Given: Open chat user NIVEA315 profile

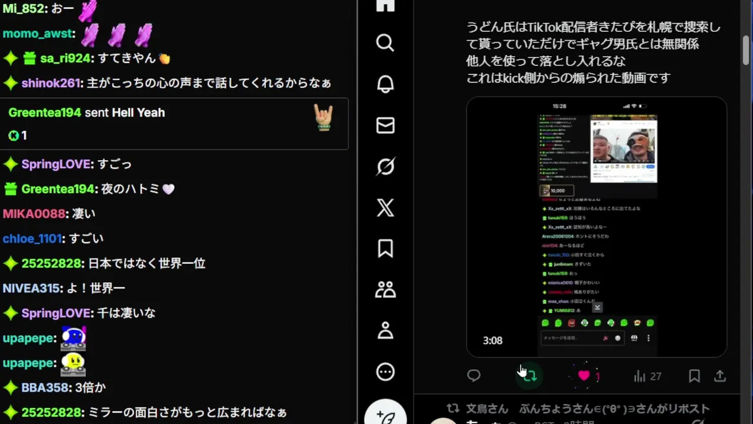Looking at the screenshot, I should point(32,288).
